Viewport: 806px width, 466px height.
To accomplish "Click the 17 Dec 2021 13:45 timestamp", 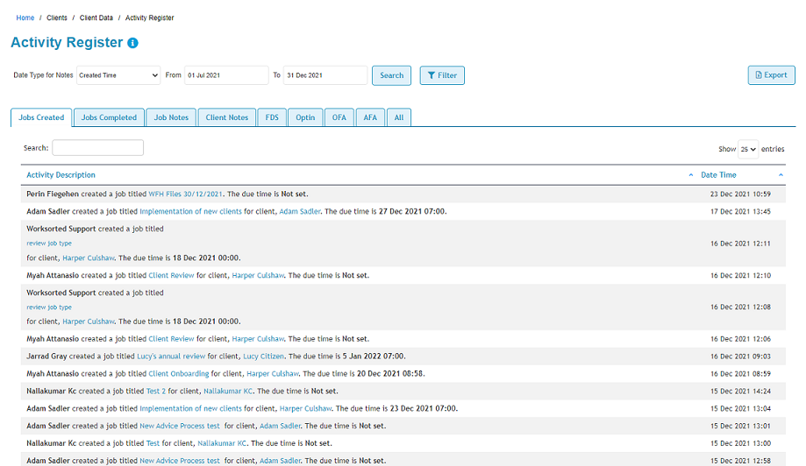I will [740, 211].
